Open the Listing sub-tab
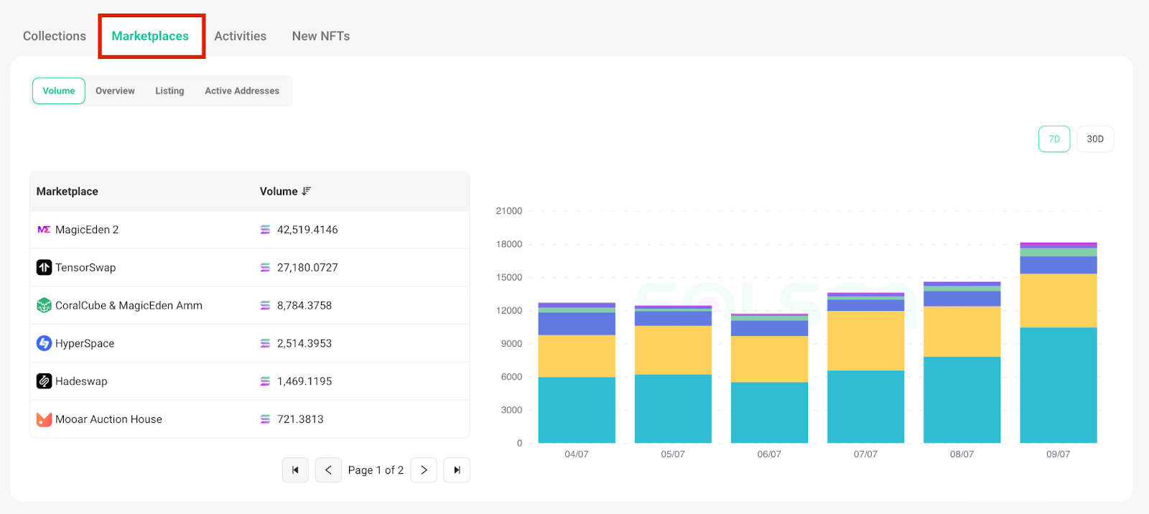Viewport: 1149px width, 514px height. [169, 91]
